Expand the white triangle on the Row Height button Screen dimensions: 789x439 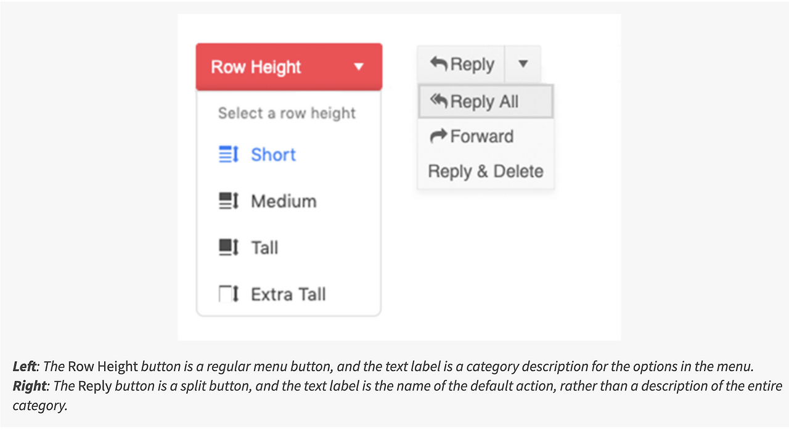359,67
